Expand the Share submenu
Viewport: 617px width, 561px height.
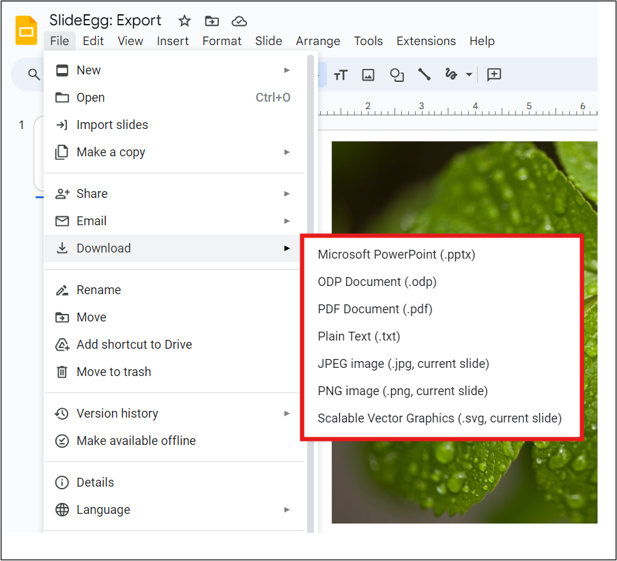tap(174, 194)
